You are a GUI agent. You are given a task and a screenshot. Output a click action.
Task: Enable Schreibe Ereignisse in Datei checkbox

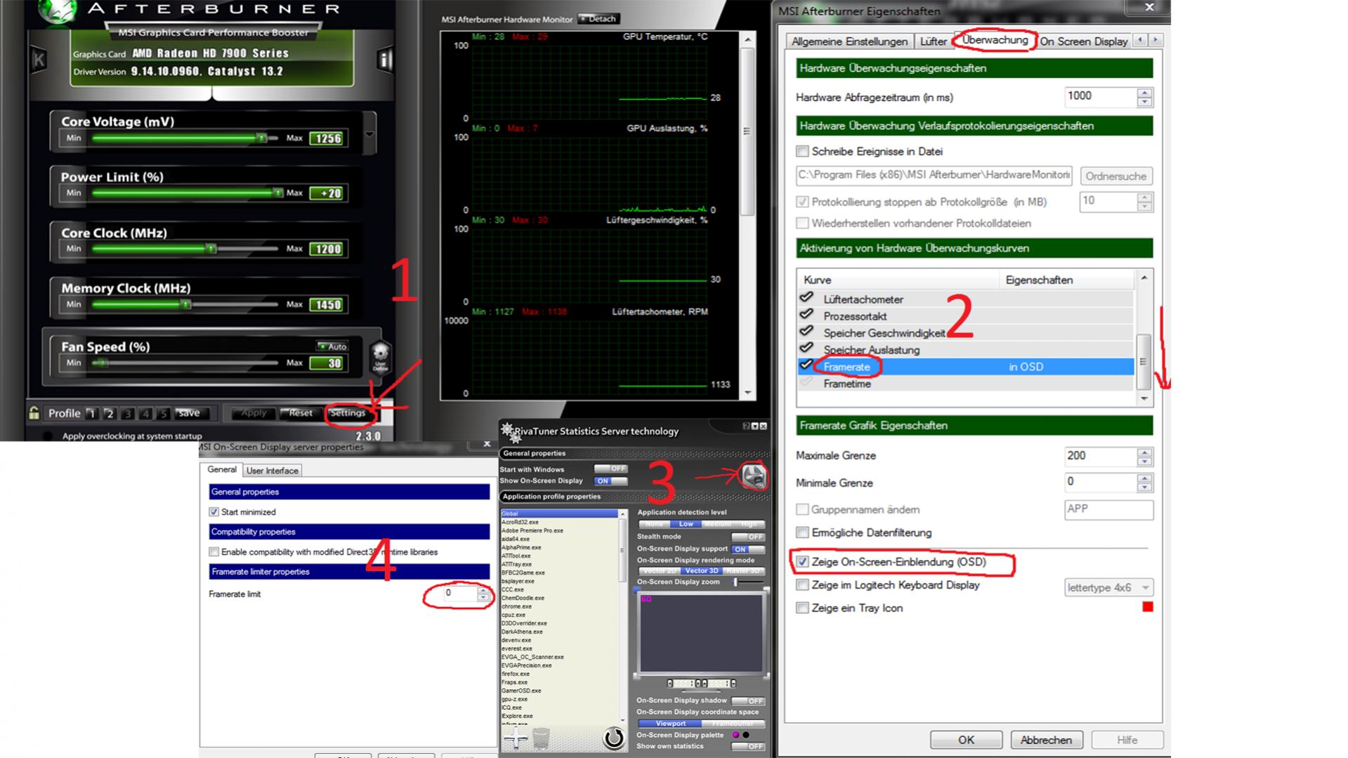tap(802, 151)
